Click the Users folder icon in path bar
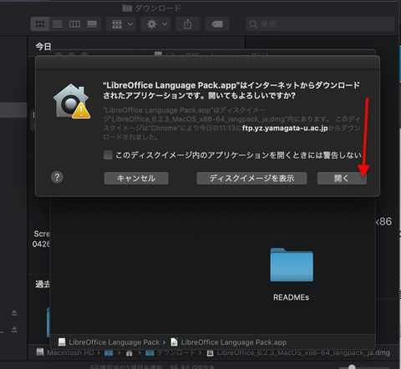Screen dimensions: 401x369 click(x=109, y=353)
